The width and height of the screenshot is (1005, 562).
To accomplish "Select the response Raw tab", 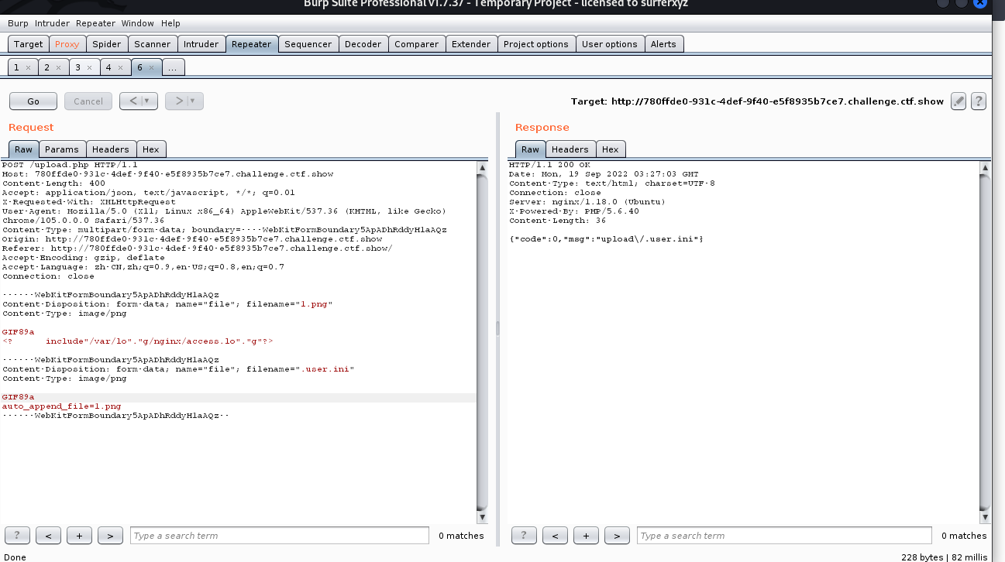I will click(x=531, y=149).
